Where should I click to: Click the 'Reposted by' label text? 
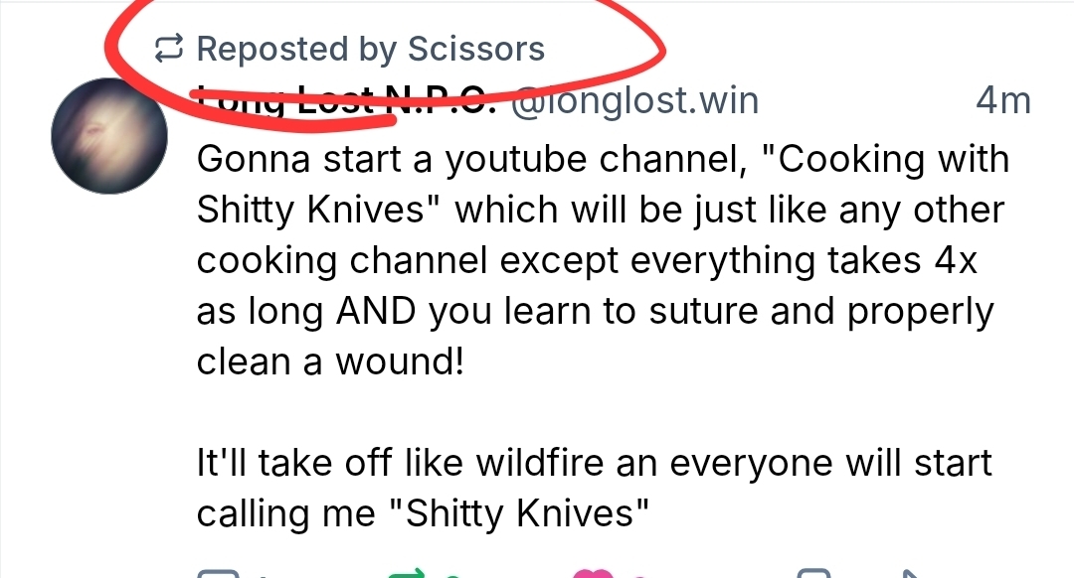pyautogui.click(x=297, y=49)
